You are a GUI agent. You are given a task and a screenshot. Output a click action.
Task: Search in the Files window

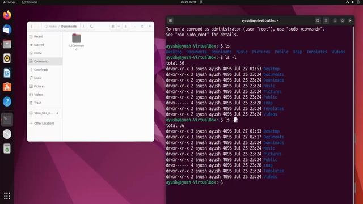(91, 27)
